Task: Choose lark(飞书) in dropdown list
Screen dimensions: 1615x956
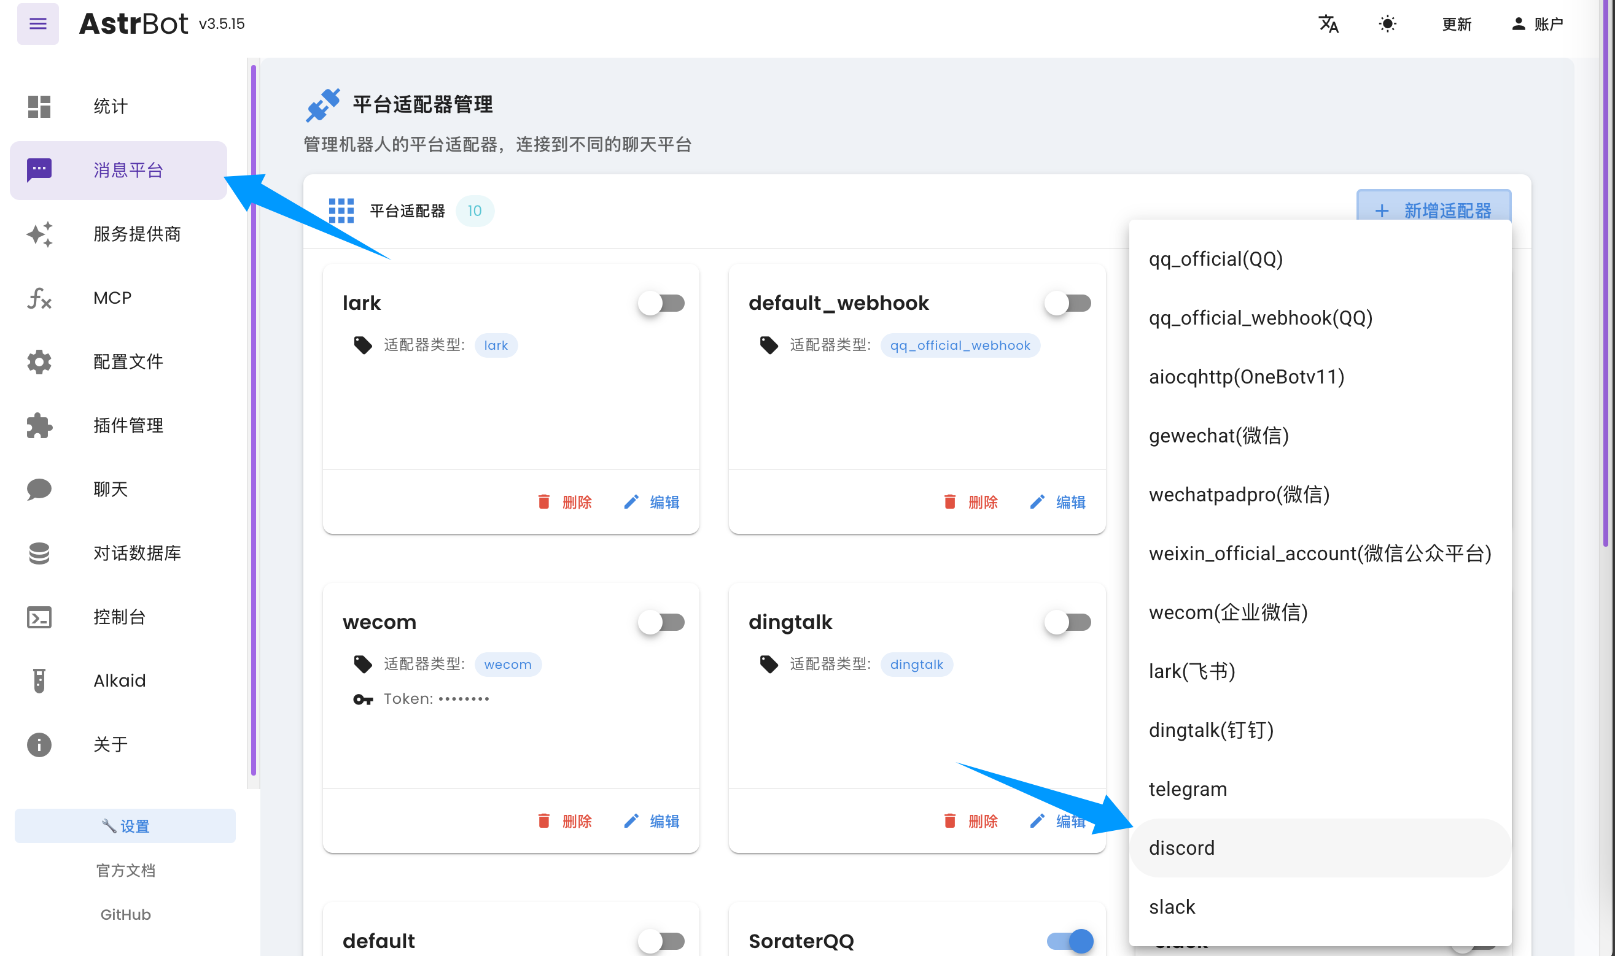Action: [x=1320, y=671]
